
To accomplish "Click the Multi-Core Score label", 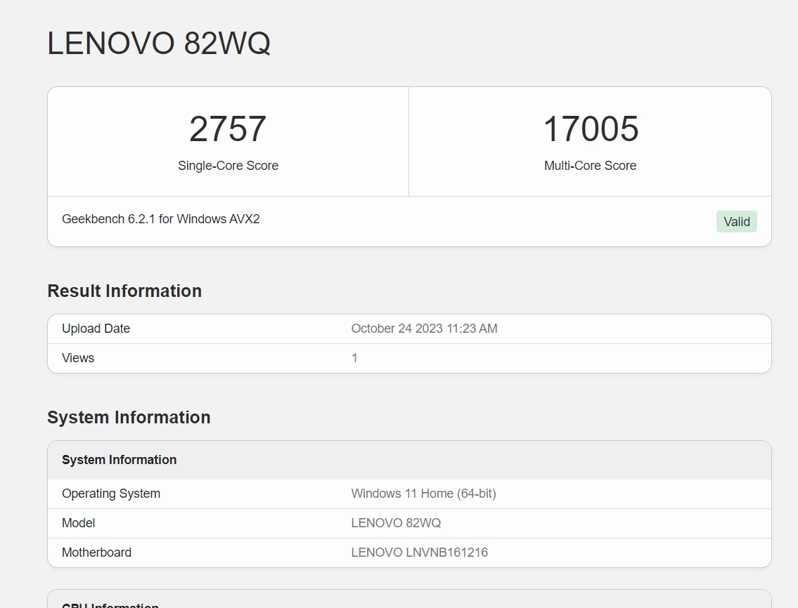I will coord(590,166).
